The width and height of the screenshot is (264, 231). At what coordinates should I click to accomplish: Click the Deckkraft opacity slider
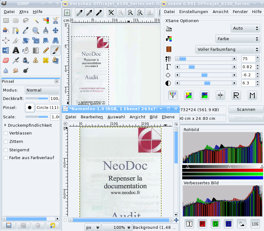coord(37,98)
